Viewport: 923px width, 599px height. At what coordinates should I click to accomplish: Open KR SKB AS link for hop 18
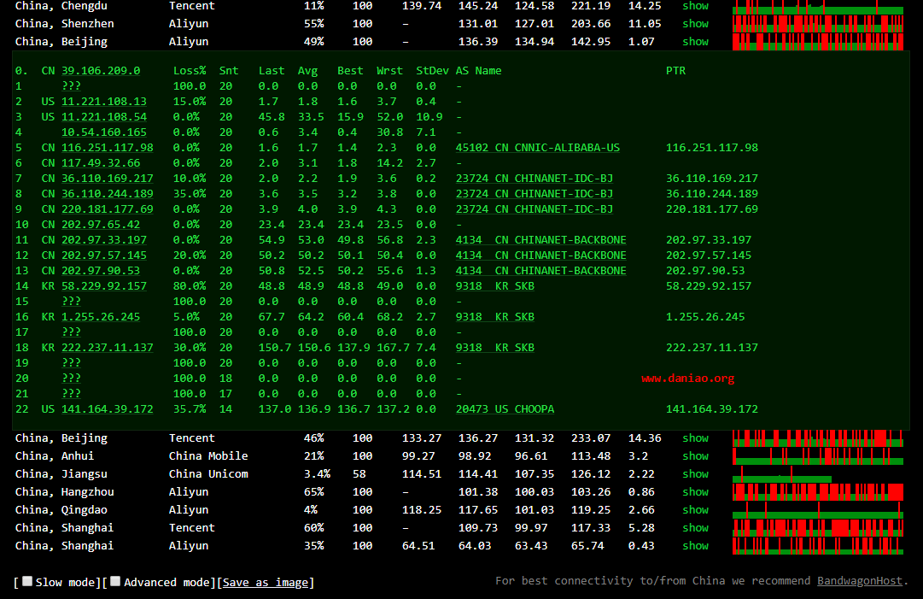coord(494,348)
